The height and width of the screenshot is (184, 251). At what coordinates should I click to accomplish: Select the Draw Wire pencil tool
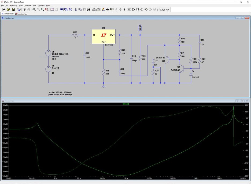pos(104,10)
